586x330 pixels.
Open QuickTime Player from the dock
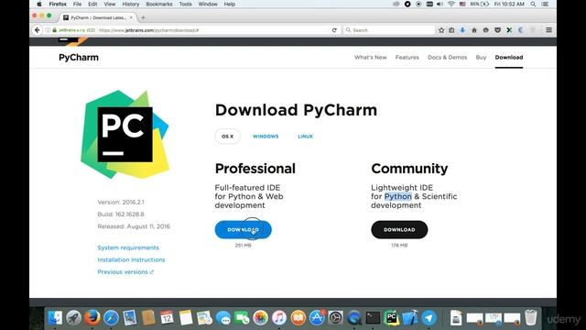click(354, 318)
